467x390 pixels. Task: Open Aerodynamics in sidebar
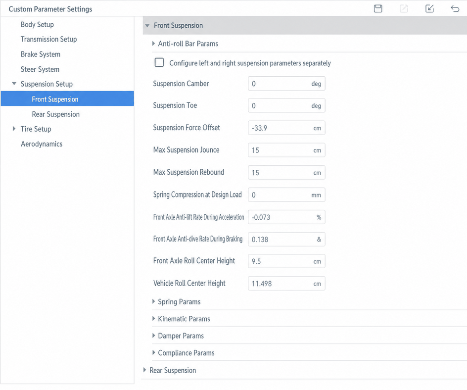[x=42, y=144]
